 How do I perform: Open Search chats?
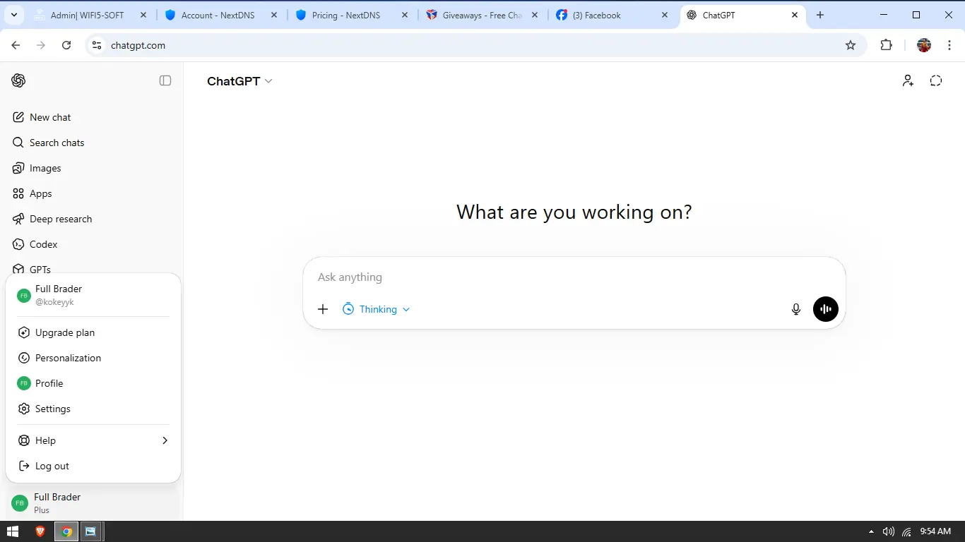point(92,143)
